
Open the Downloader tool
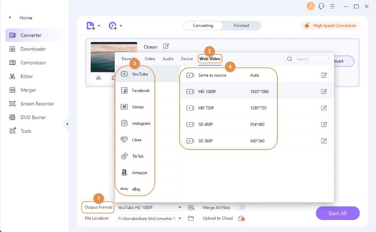pyautogui.click(x=27, y=49)
